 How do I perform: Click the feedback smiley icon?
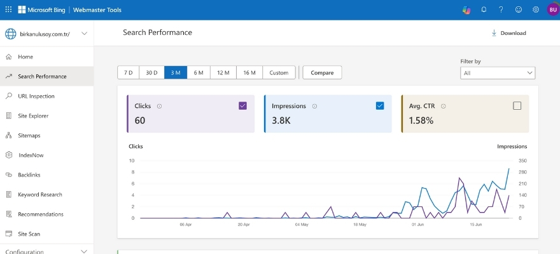(x=518, y=10)
